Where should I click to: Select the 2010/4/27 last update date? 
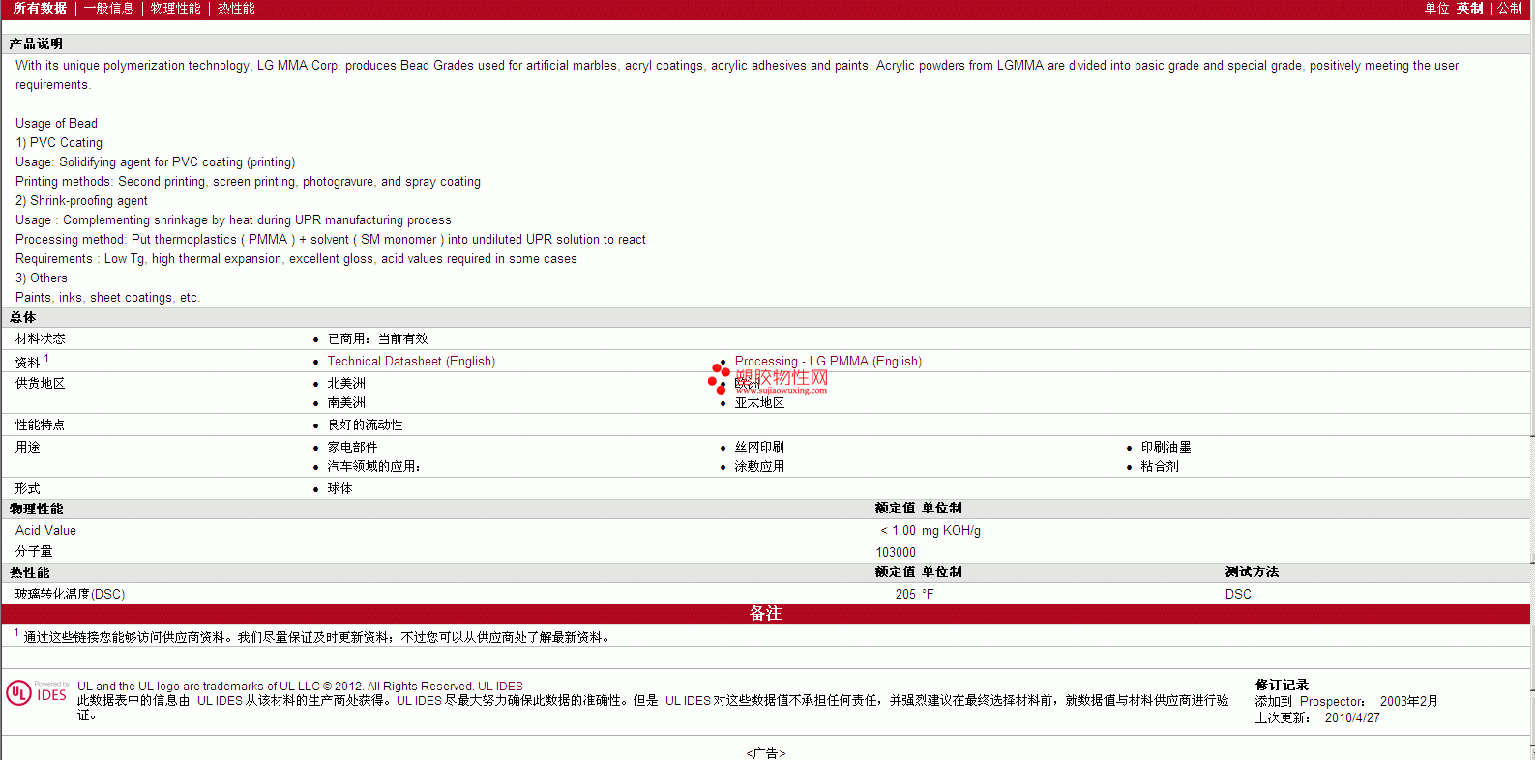(x=1352, y=718)
